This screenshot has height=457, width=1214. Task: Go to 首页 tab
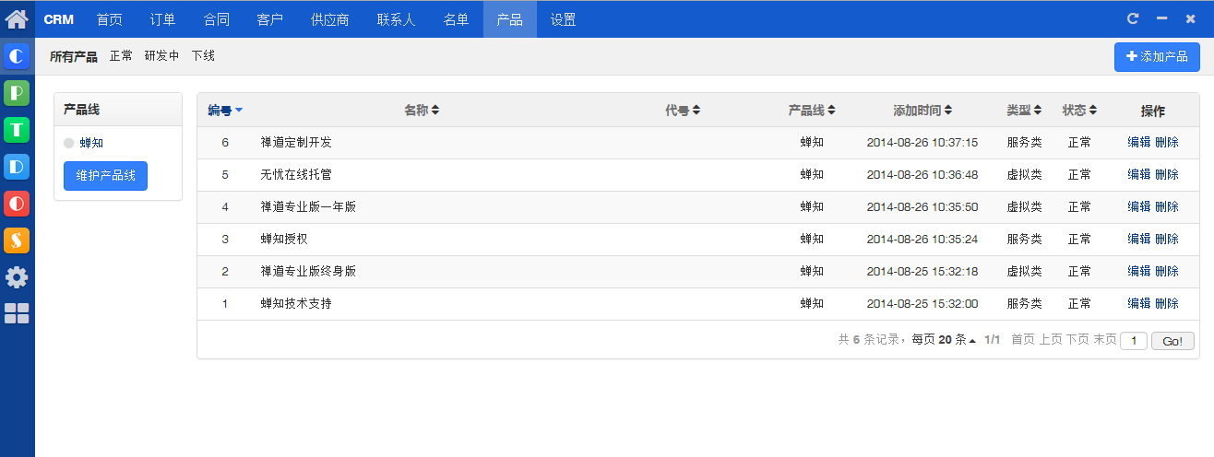click(109, 19)
